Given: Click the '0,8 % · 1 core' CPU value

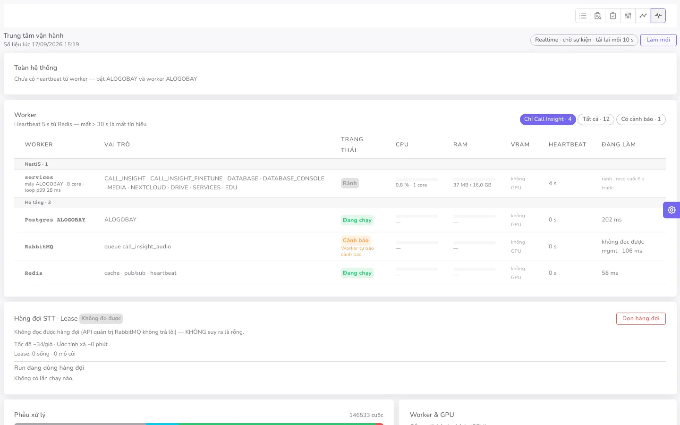Looking at the screenshot, I should [411, 185].
